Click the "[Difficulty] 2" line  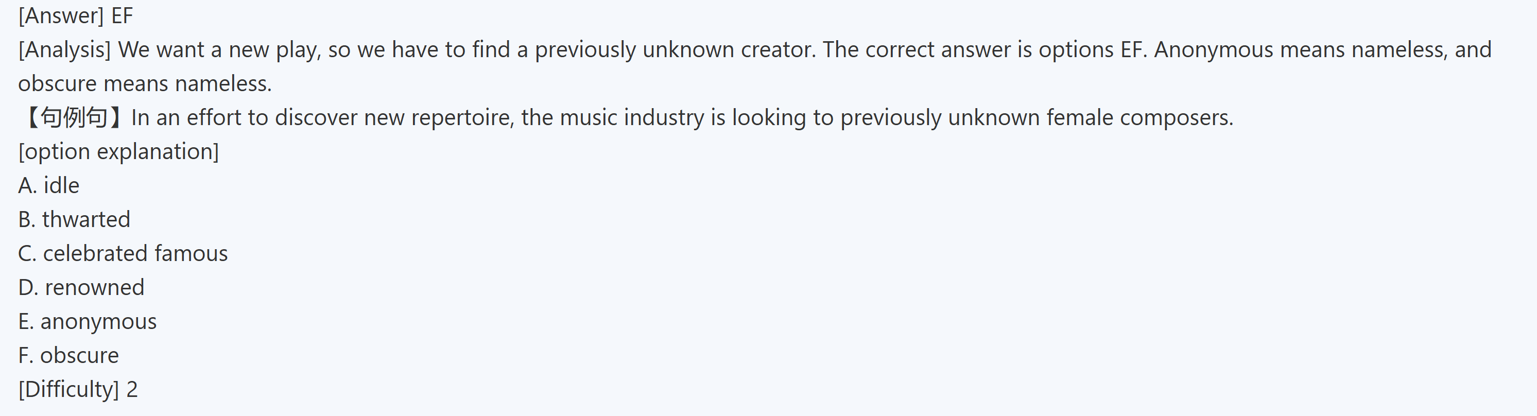78,390
